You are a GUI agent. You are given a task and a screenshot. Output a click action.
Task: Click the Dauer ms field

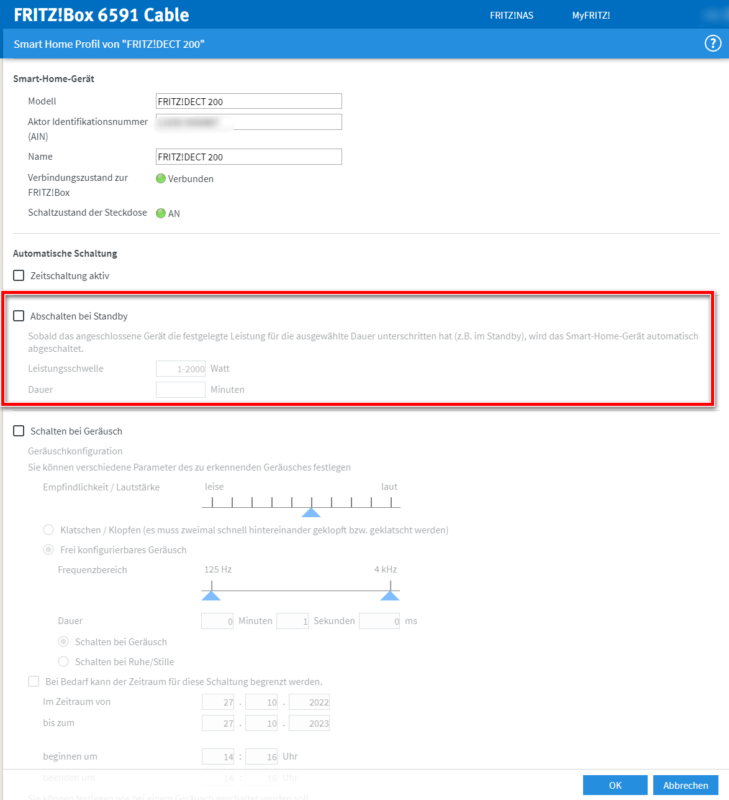pos(379,621)
